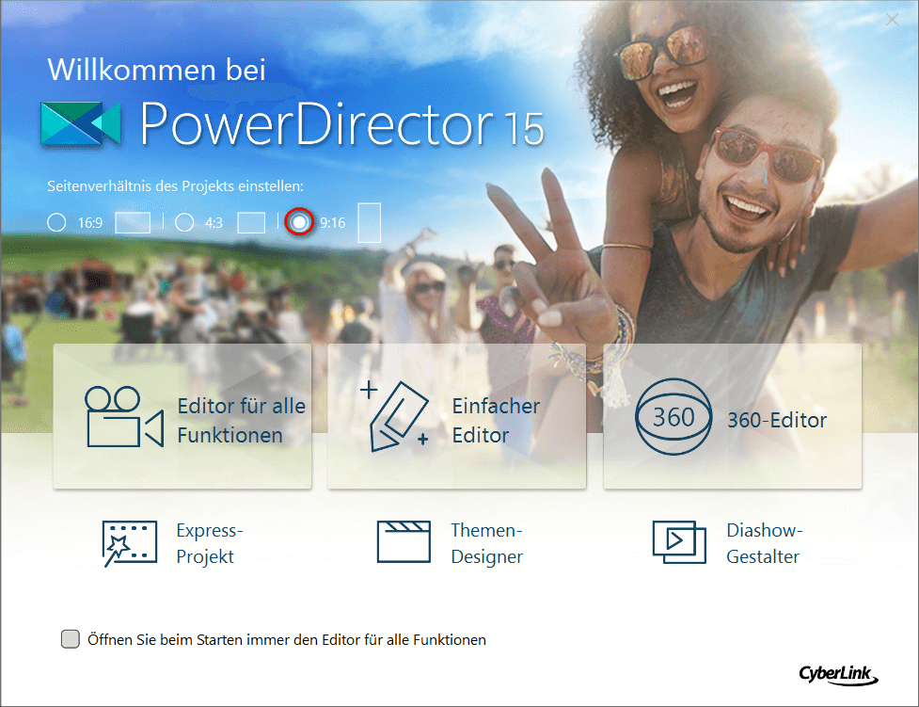Click the 360 sphere icon
The image size is (919, 707).
[x=673, y=416]
